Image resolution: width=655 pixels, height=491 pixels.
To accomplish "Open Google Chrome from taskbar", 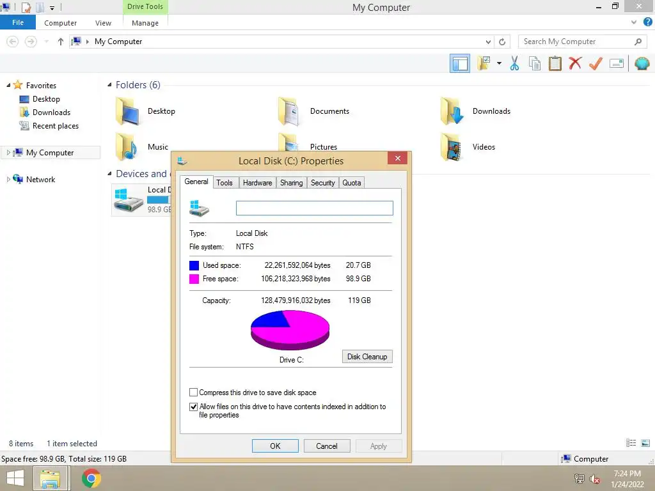I will (x=91, y=478).
